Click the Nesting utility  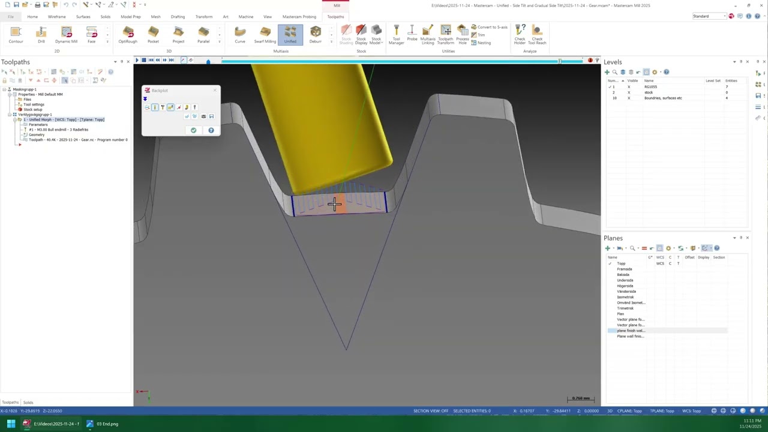481,43
